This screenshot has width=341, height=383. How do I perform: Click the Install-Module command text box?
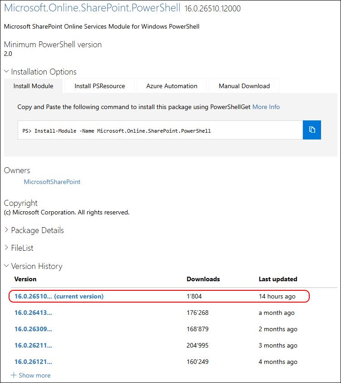[x=160, y=130]
